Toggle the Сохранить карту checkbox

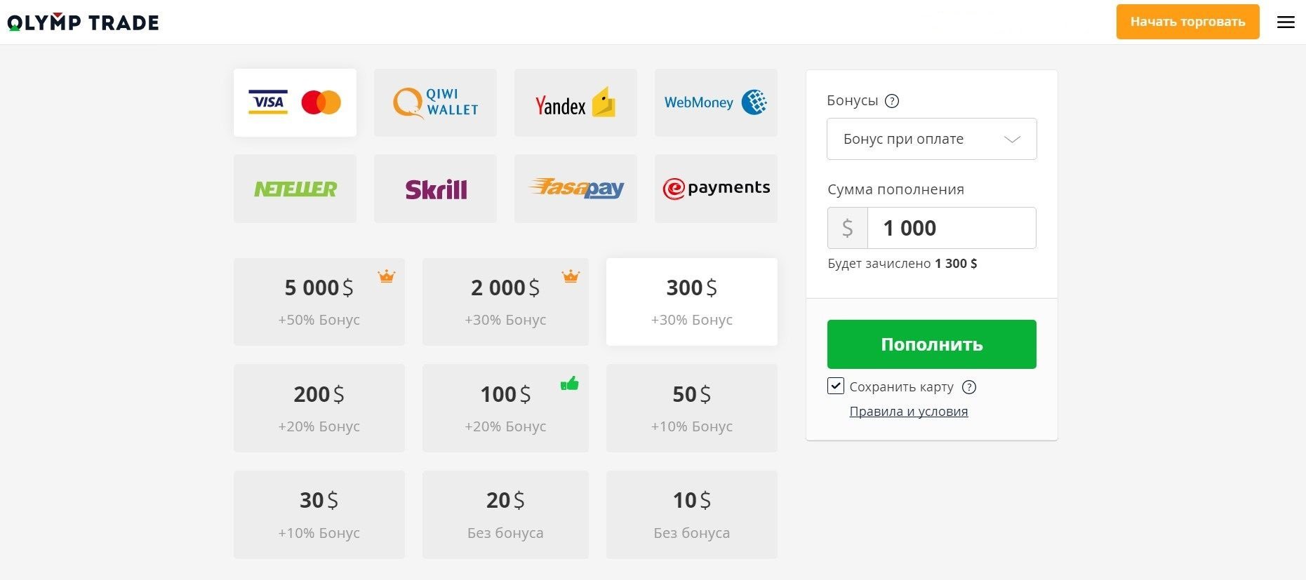[x=836, y=386]
